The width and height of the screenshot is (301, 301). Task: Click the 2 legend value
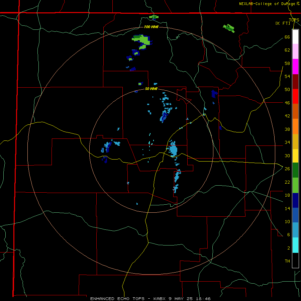click(x=289, y=248)
